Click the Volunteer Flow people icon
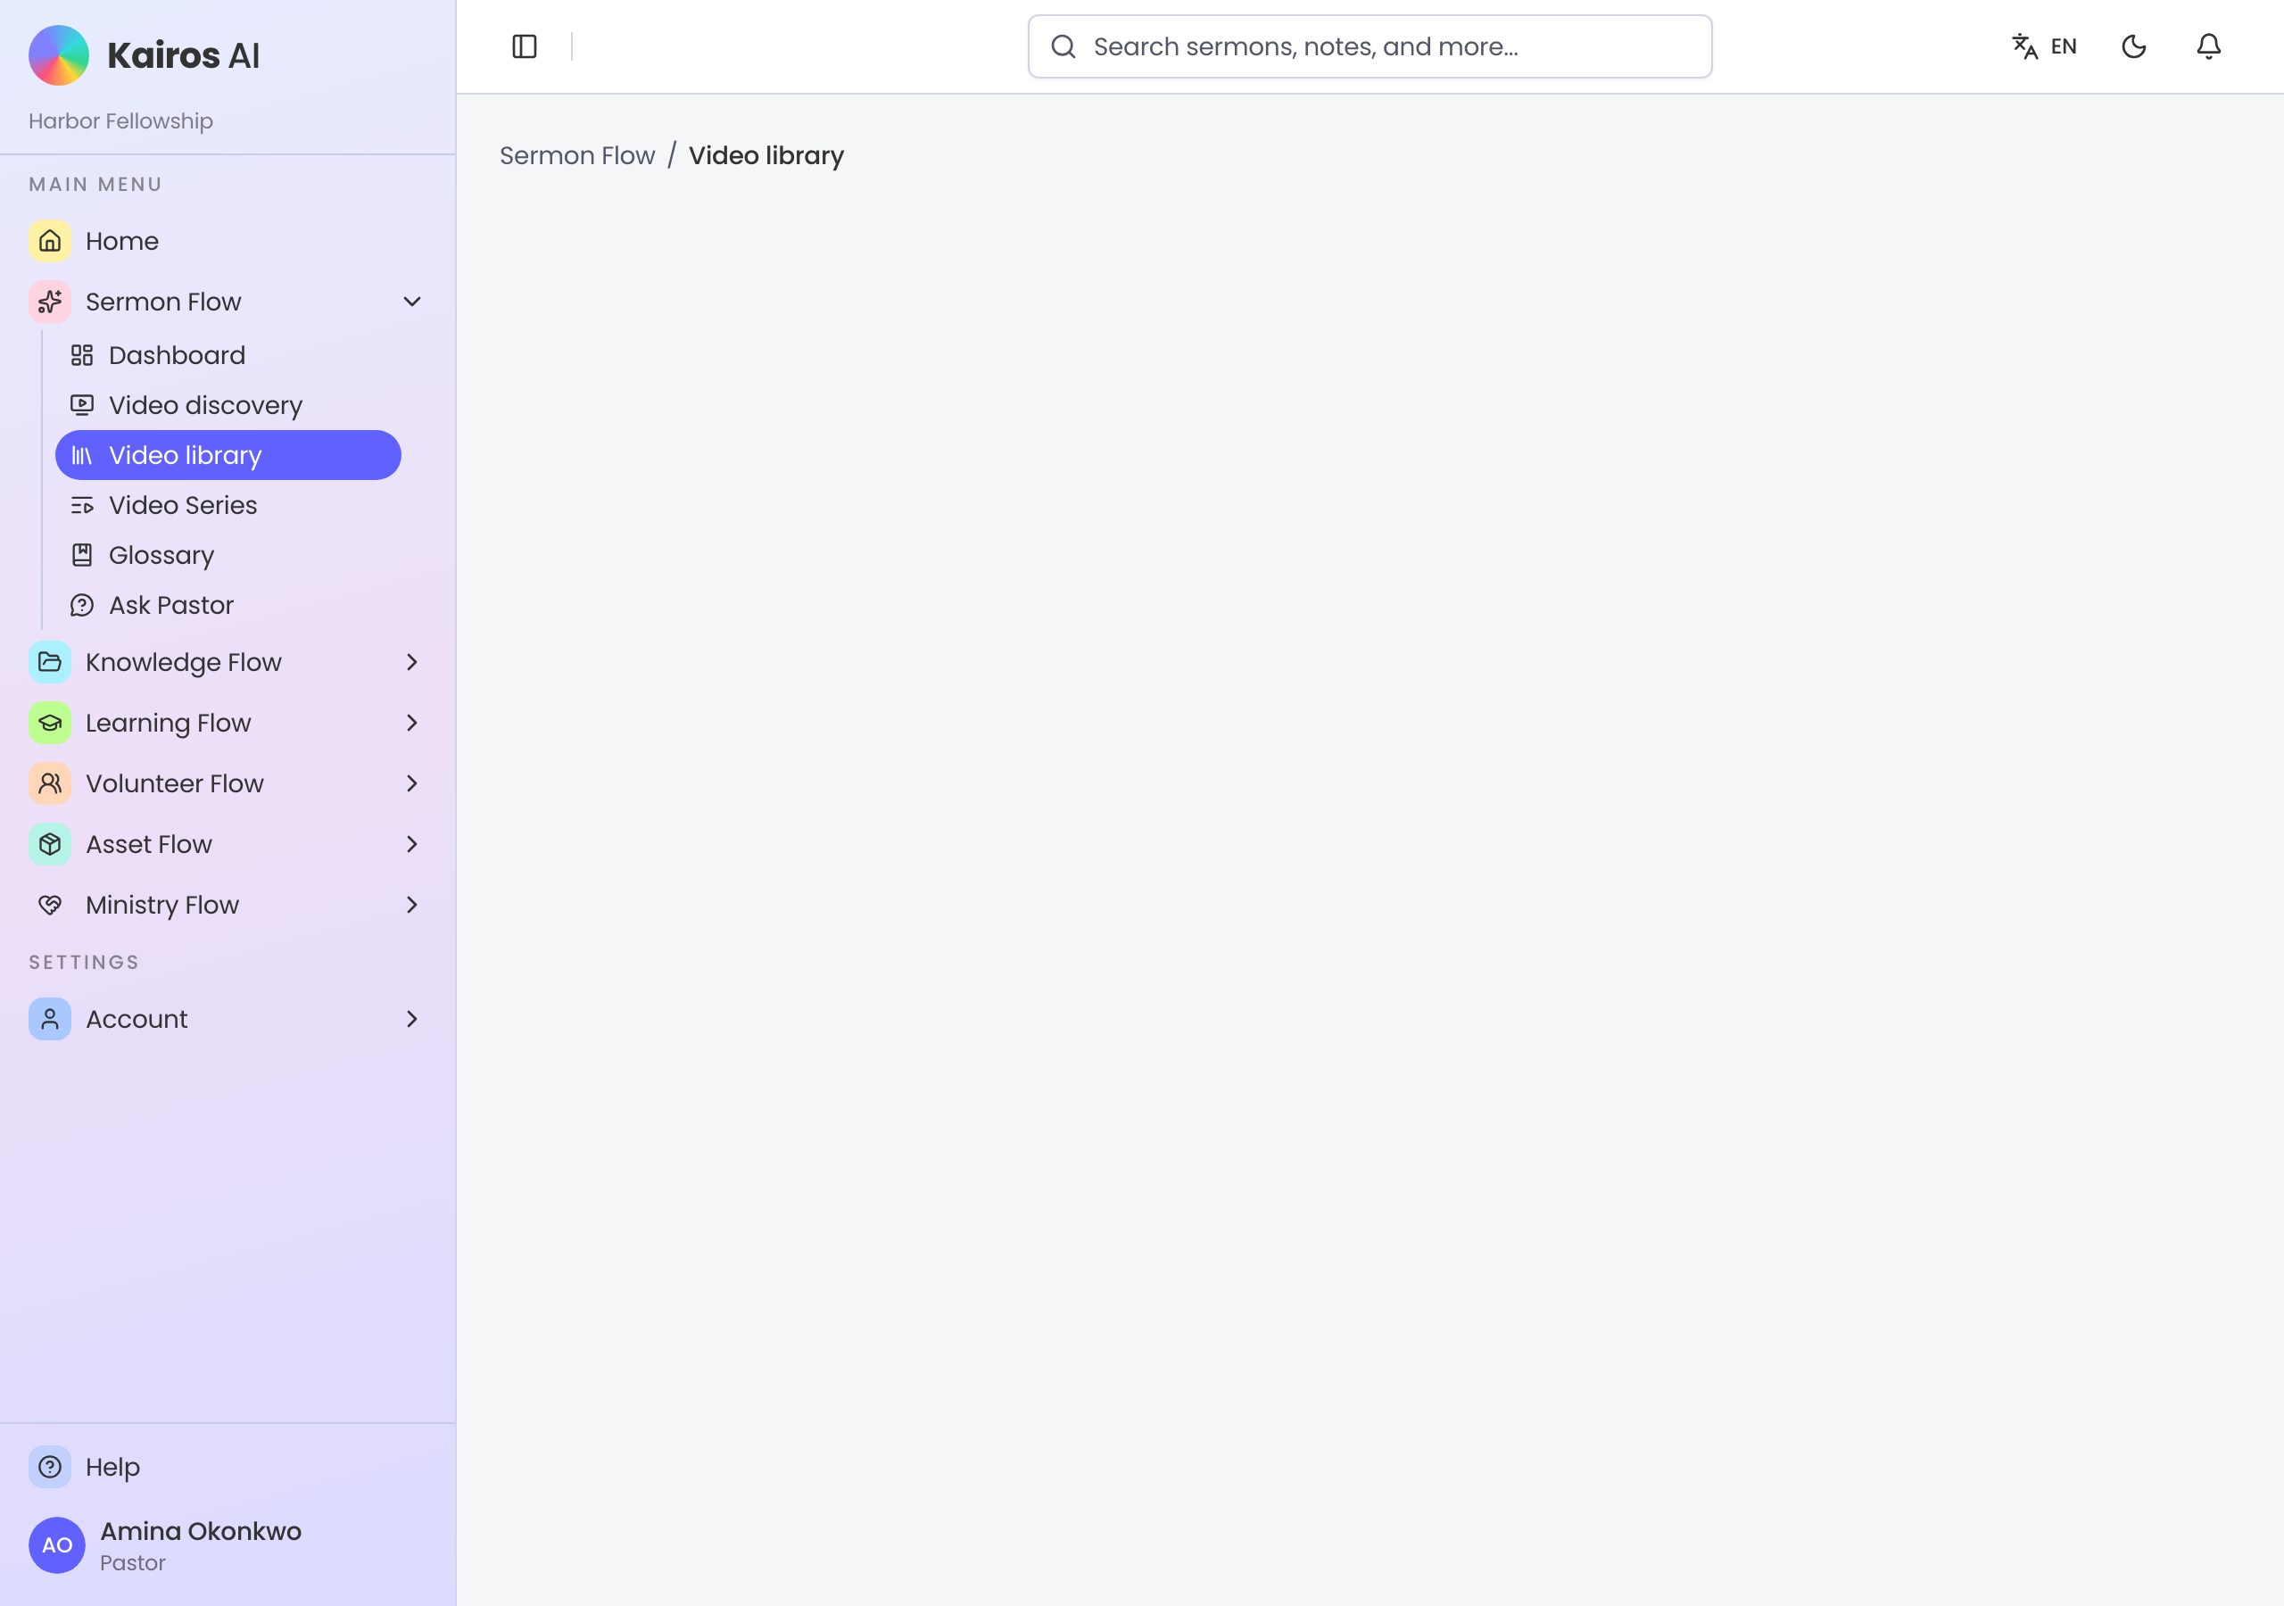Screen dimensions: 2284x1606 click(50, 784)
